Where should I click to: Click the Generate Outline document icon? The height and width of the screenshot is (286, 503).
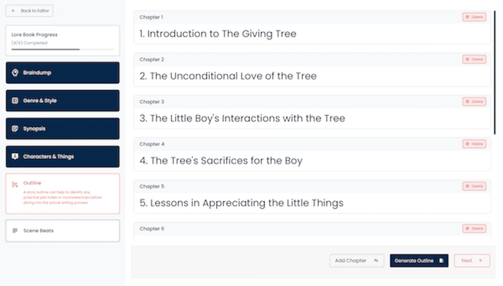click(x=441, y=260)
